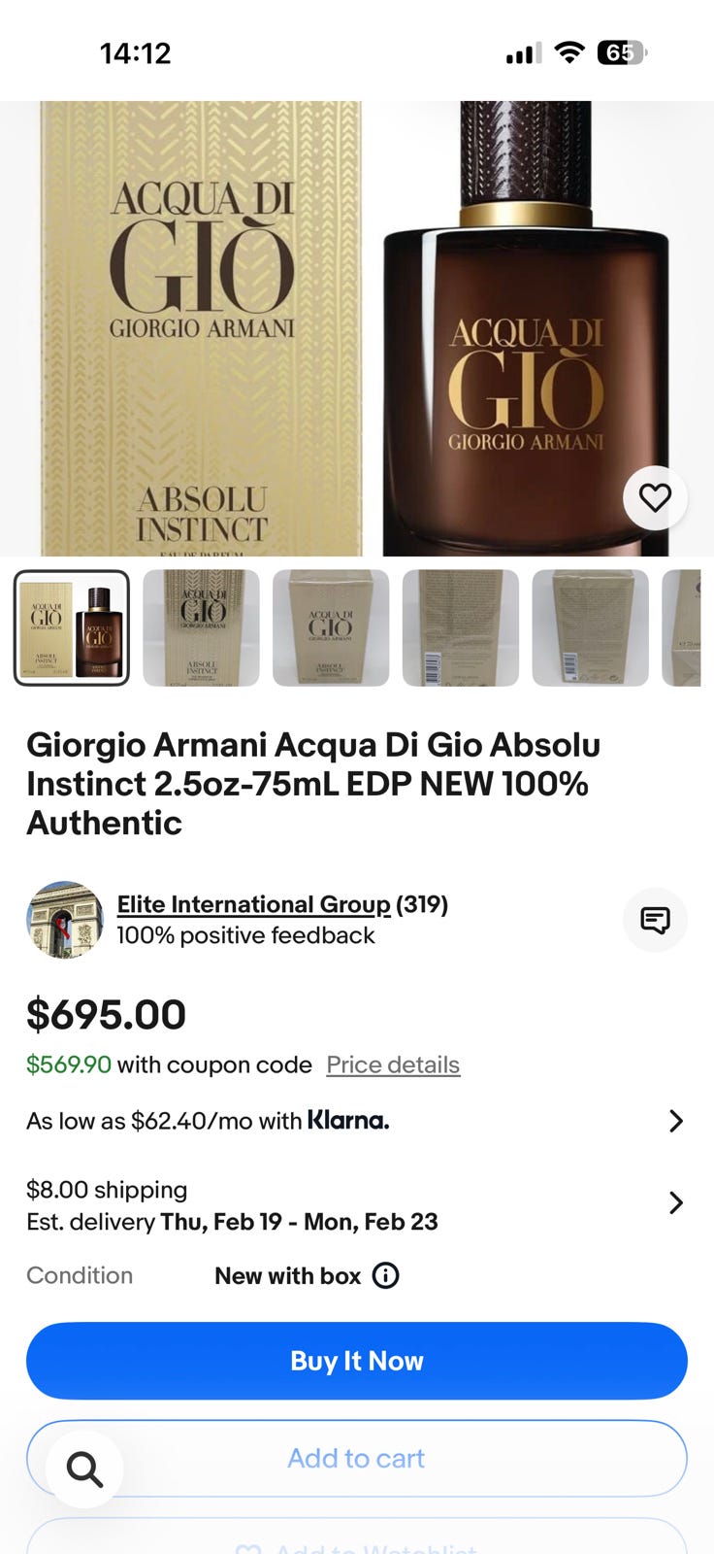Open Price details link
Image resolution: width=714 pixels, height=1554 pixels.
pos(393,1064)
